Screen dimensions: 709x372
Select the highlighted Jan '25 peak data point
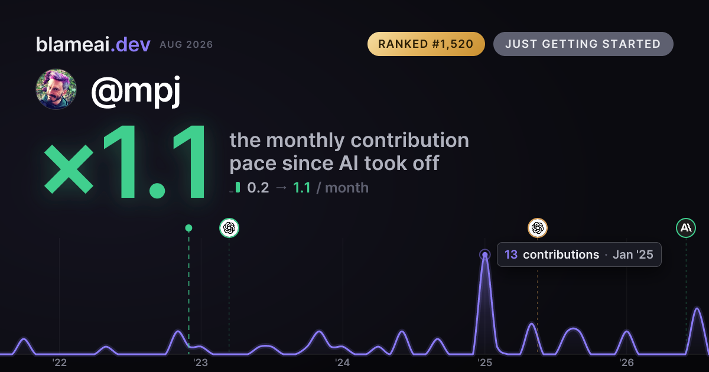coord(485,255)
